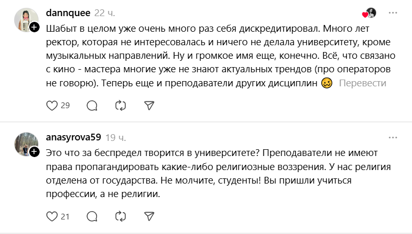The width and height of the screenshot is (412, 234).
Task: Repost anasyrova59's comment
Action: click(x=120, y=216)
